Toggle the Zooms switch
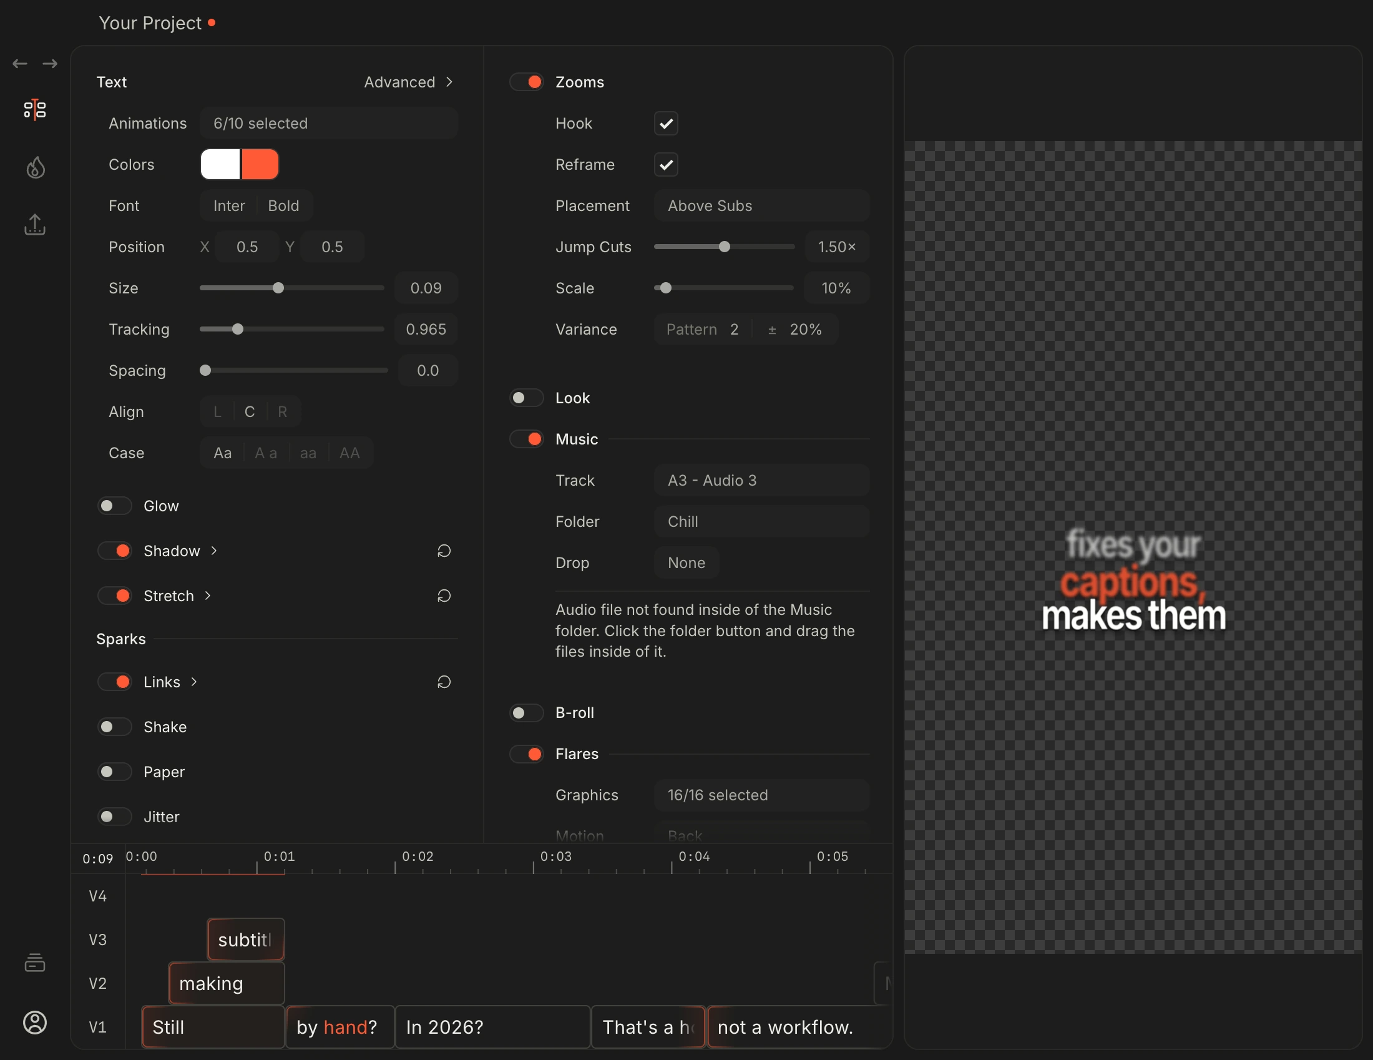The width and height of the screenshot is (1373, 1060). [527, 82]
